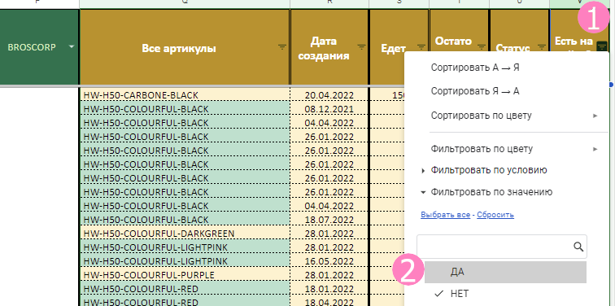Open Фильтровать по цвету submenu
The image size is (615, 306).
tap(506, 149)
